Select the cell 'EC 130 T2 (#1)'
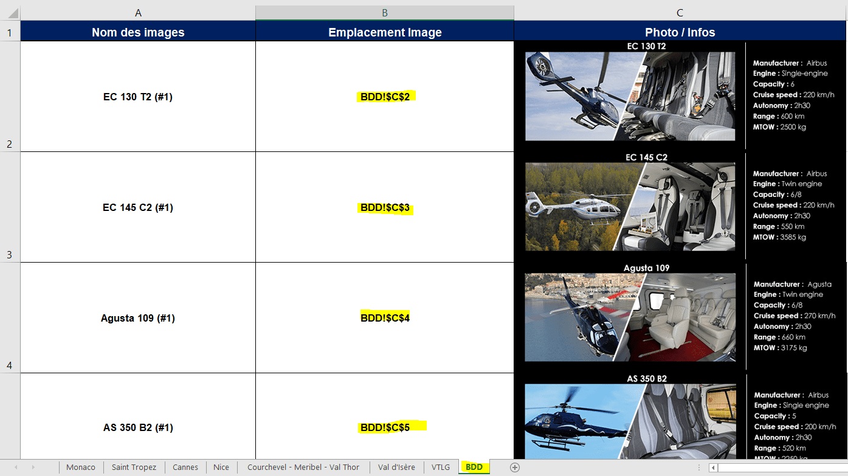Image resolution: width=848 pixels, height=476 pixels. click(x=138, y=97)
